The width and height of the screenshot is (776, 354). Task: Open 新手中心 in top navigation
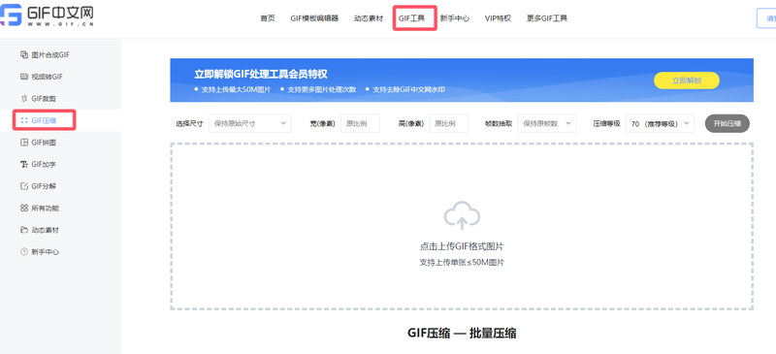455,18
